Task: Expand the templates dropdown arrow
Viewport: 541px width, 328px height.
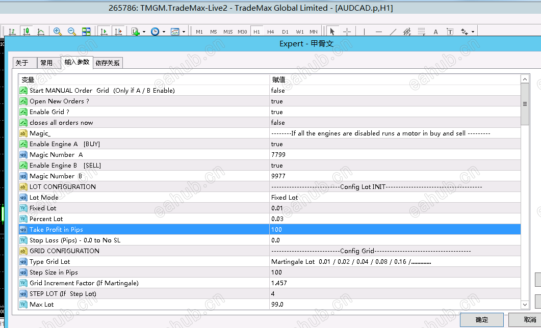Action: [184, 32]
